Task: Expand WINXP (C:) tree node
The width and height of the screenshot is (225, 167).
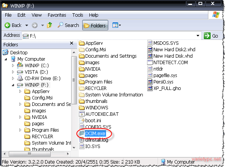Action: point(13,66)
